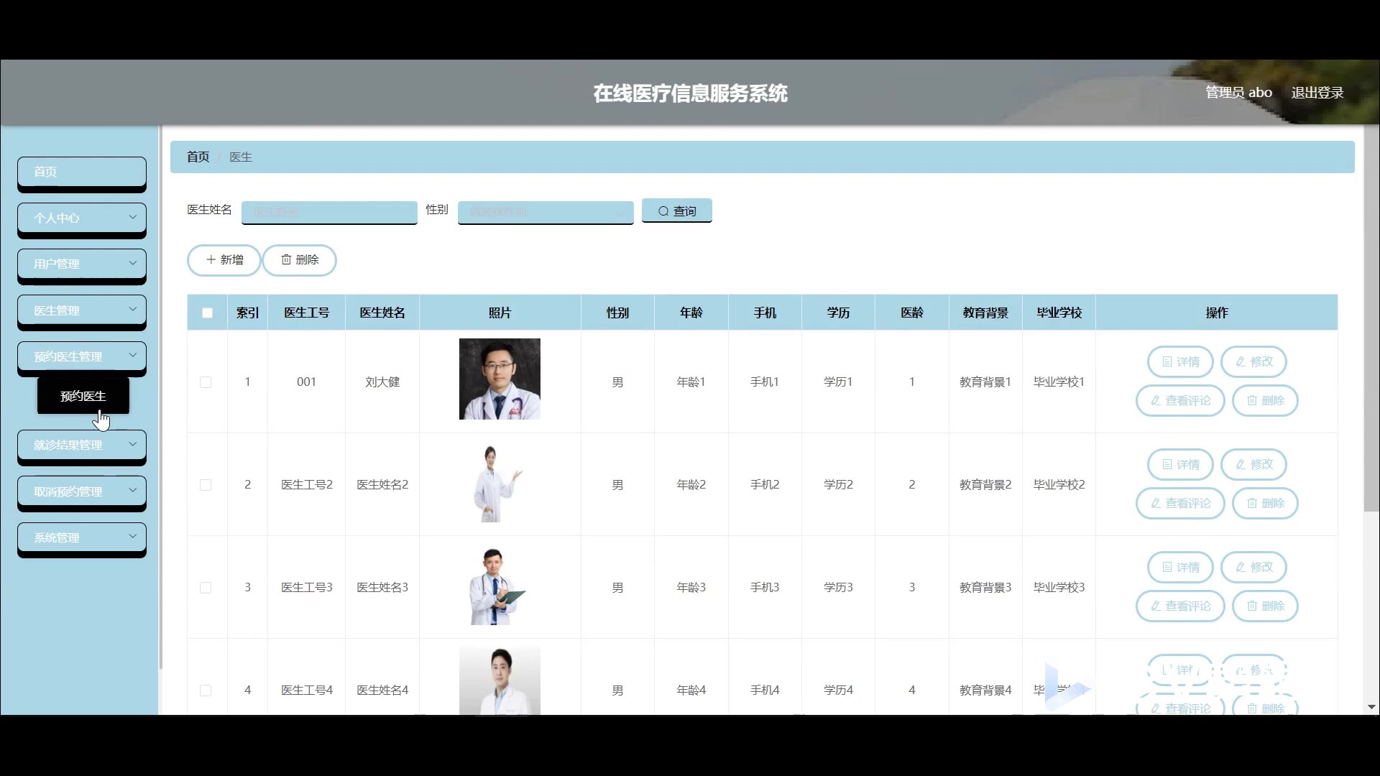Click 修改 for doctor 刘大健

[x=1253, y=361]
